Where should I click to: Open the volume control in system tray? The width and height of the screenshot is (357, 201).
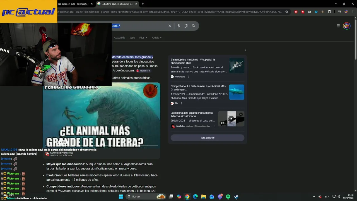pyautogui.click(x=339, y=197)
